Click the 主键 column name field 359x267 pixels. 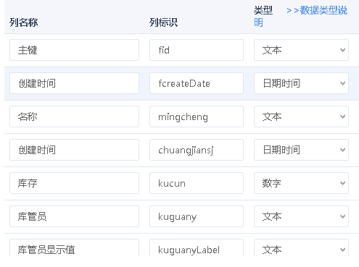point(74,50)
